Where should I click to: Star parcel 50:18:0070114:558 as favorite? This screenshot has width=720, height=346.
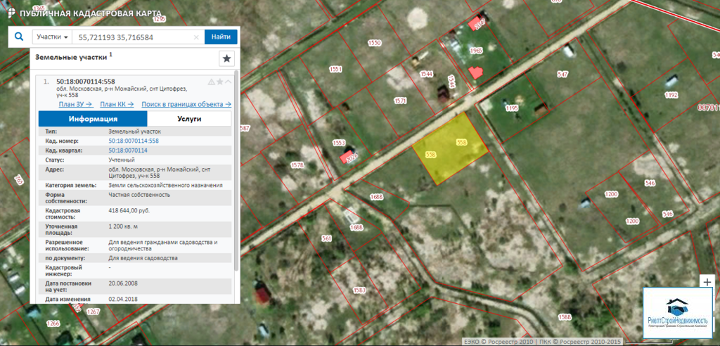tap(219, 82)
